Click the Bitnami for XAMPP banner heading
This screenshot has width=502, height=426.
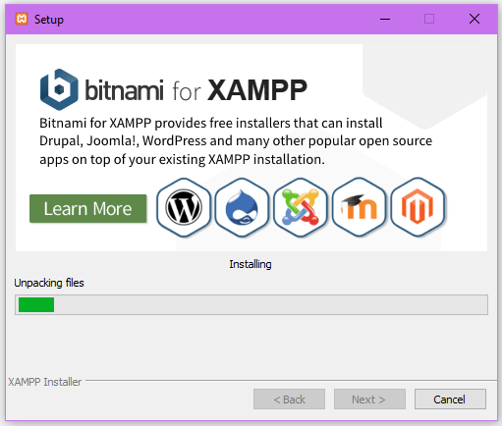pyautogui.click(x=174, y=89)
